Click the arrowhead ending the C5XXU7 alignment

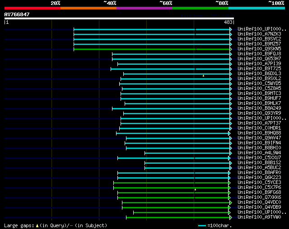click(x=229, y=158)
